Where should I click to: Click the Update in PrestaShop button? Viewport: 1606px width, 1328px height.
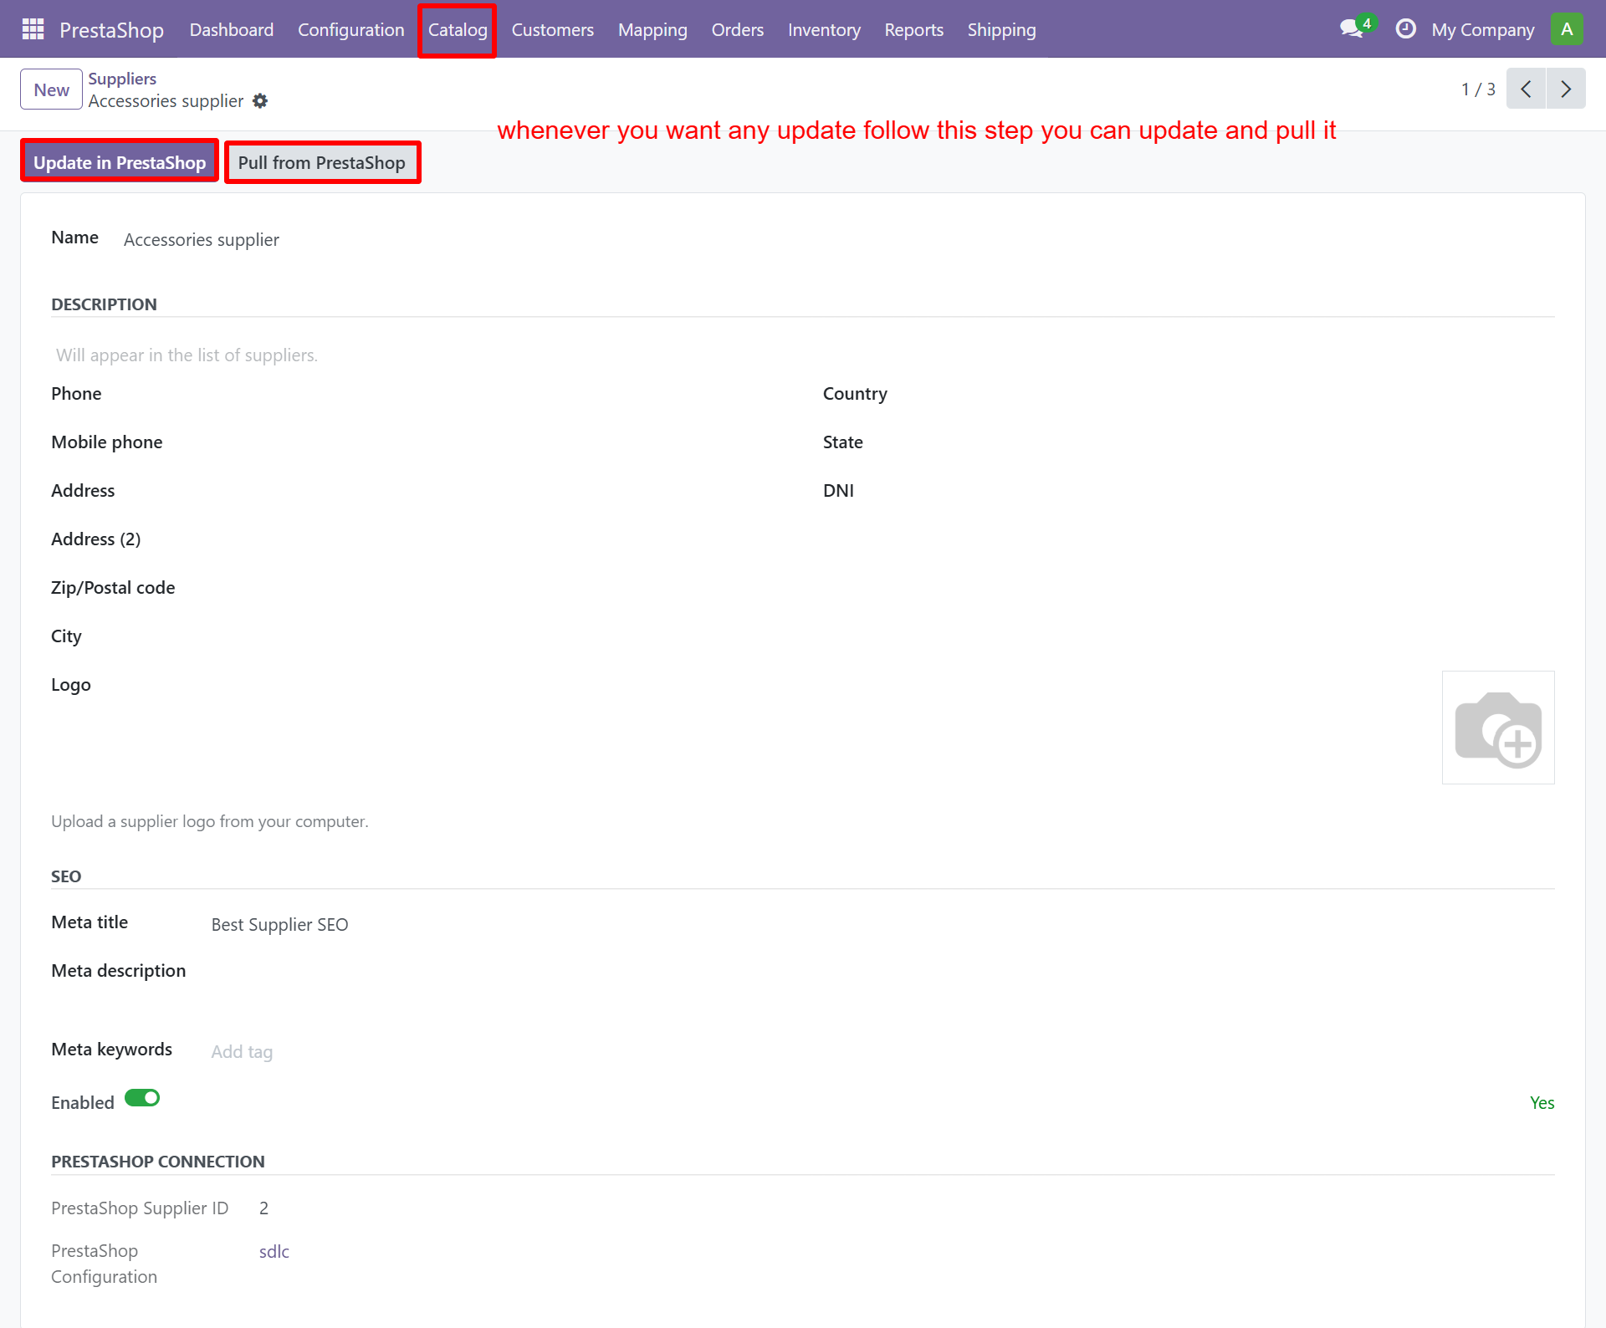click(x=120, y=162)
